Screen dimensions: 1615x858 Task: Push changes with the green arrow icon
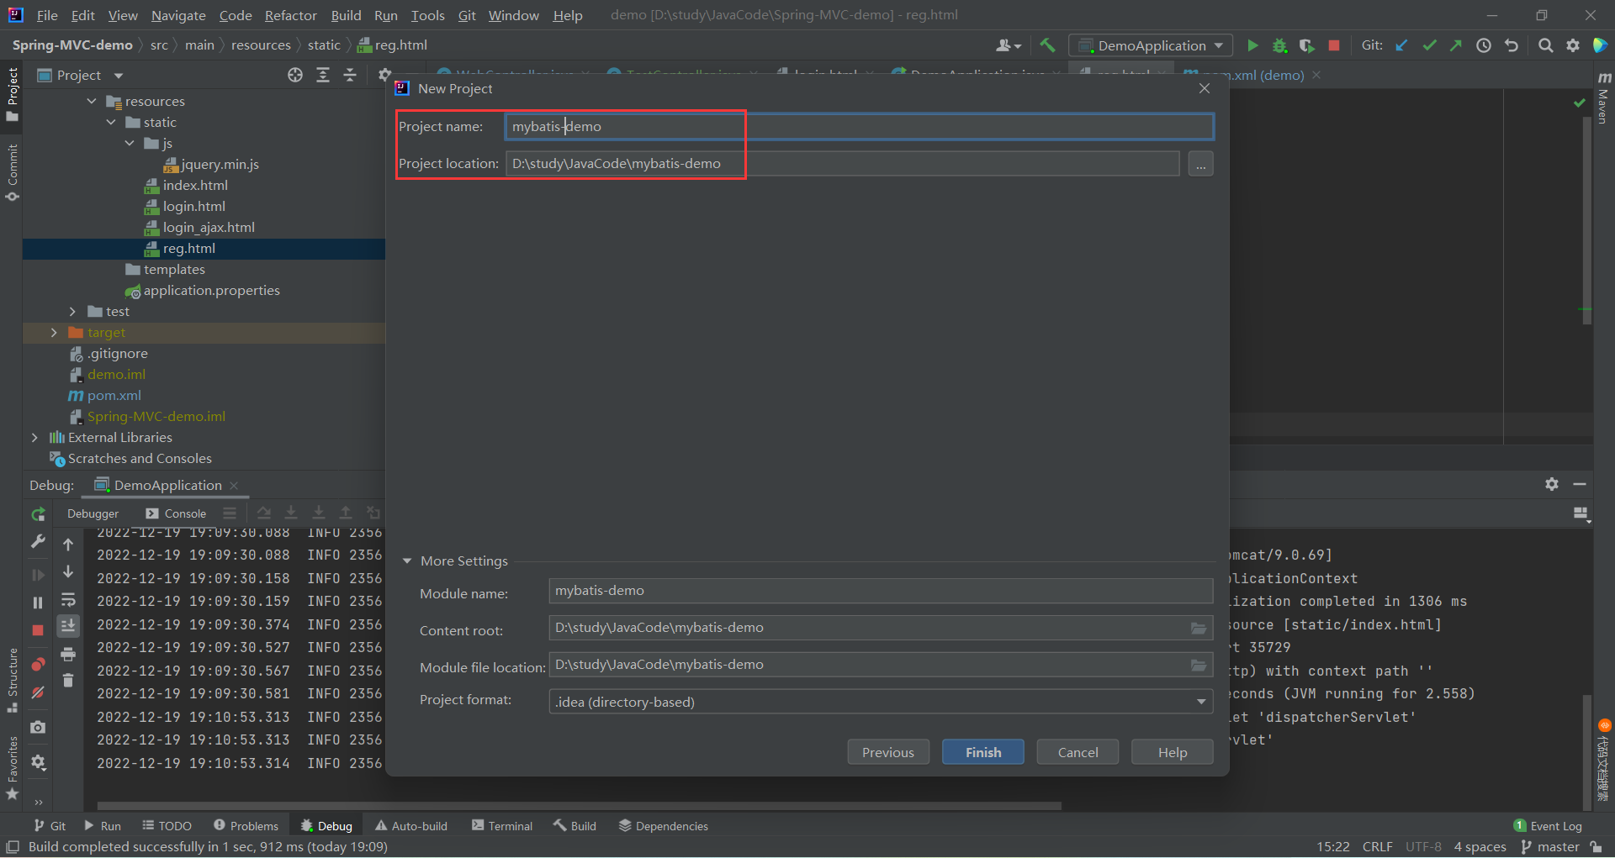point(1456,45)
